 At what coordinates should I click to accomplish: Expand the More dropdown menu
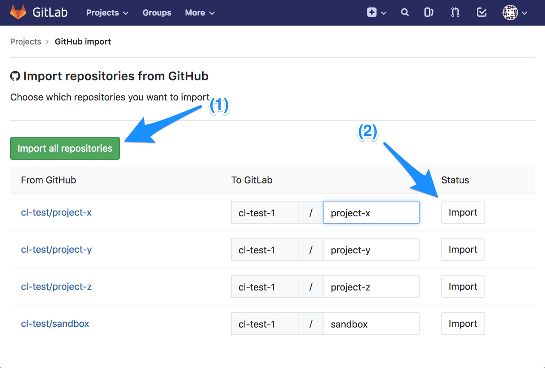200,13
